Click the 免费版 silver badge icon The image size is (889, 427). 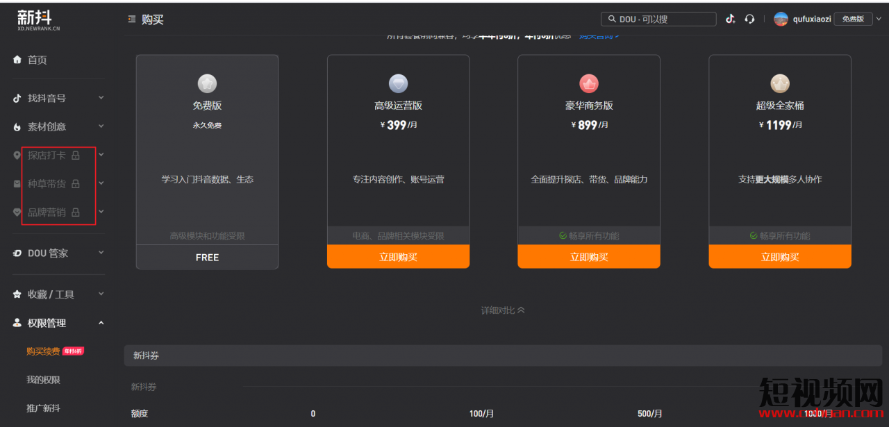pos(207,84)
